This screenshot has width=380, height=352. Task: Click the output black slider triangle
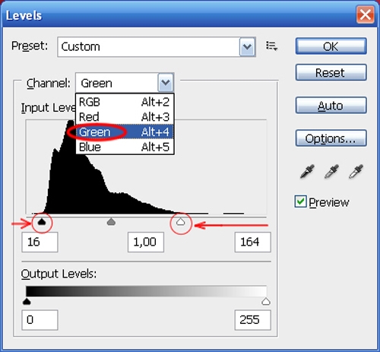(27, 302)
